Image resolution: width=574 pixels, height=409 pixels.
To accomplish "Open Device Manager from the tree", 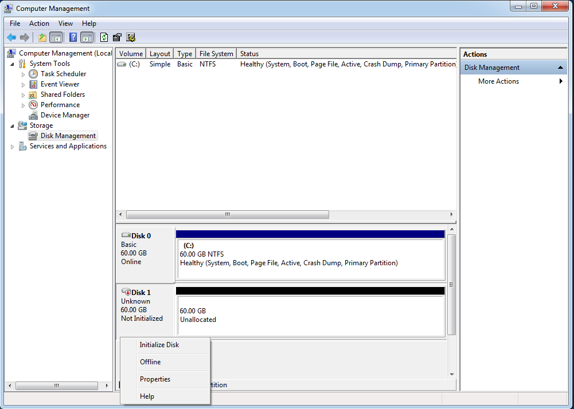I will point(65,115).
